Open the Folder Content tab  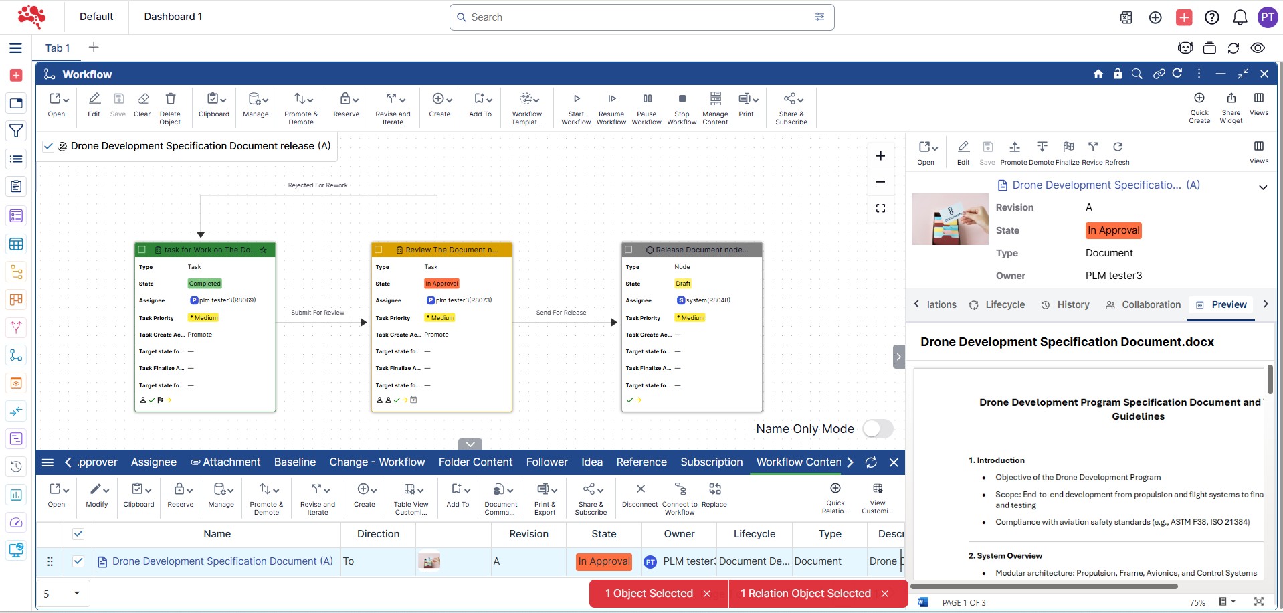click(475, 462)
